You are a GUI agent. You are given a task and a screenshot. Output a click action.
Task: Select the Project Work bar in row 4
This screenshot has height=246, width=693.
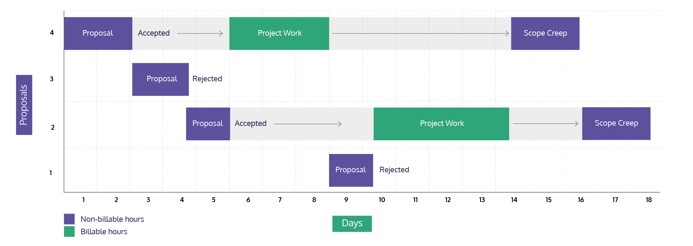tap(279, 33)
